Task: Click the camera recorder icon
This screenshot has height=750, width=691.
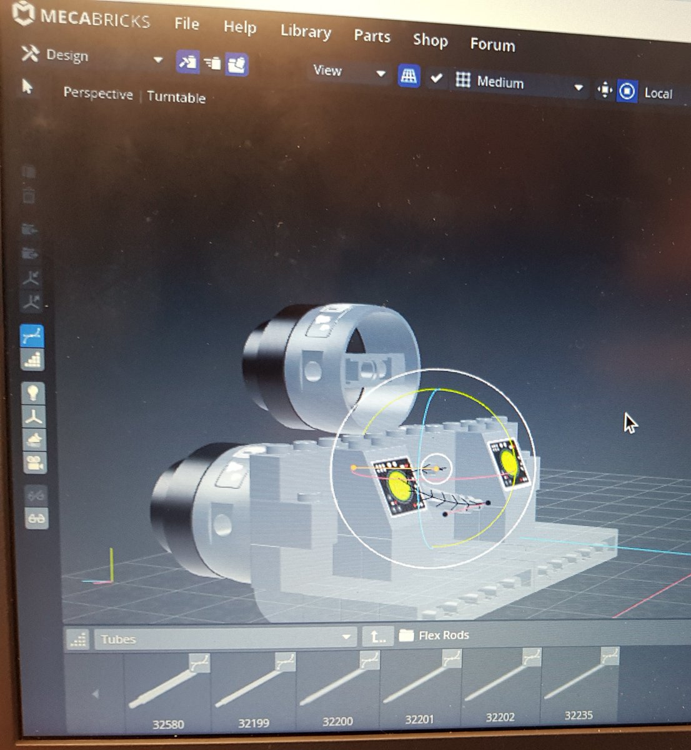Action: 36,463
